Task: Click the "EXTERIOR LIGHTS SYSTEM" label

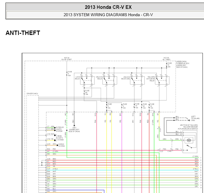Action: pos(60,129)
